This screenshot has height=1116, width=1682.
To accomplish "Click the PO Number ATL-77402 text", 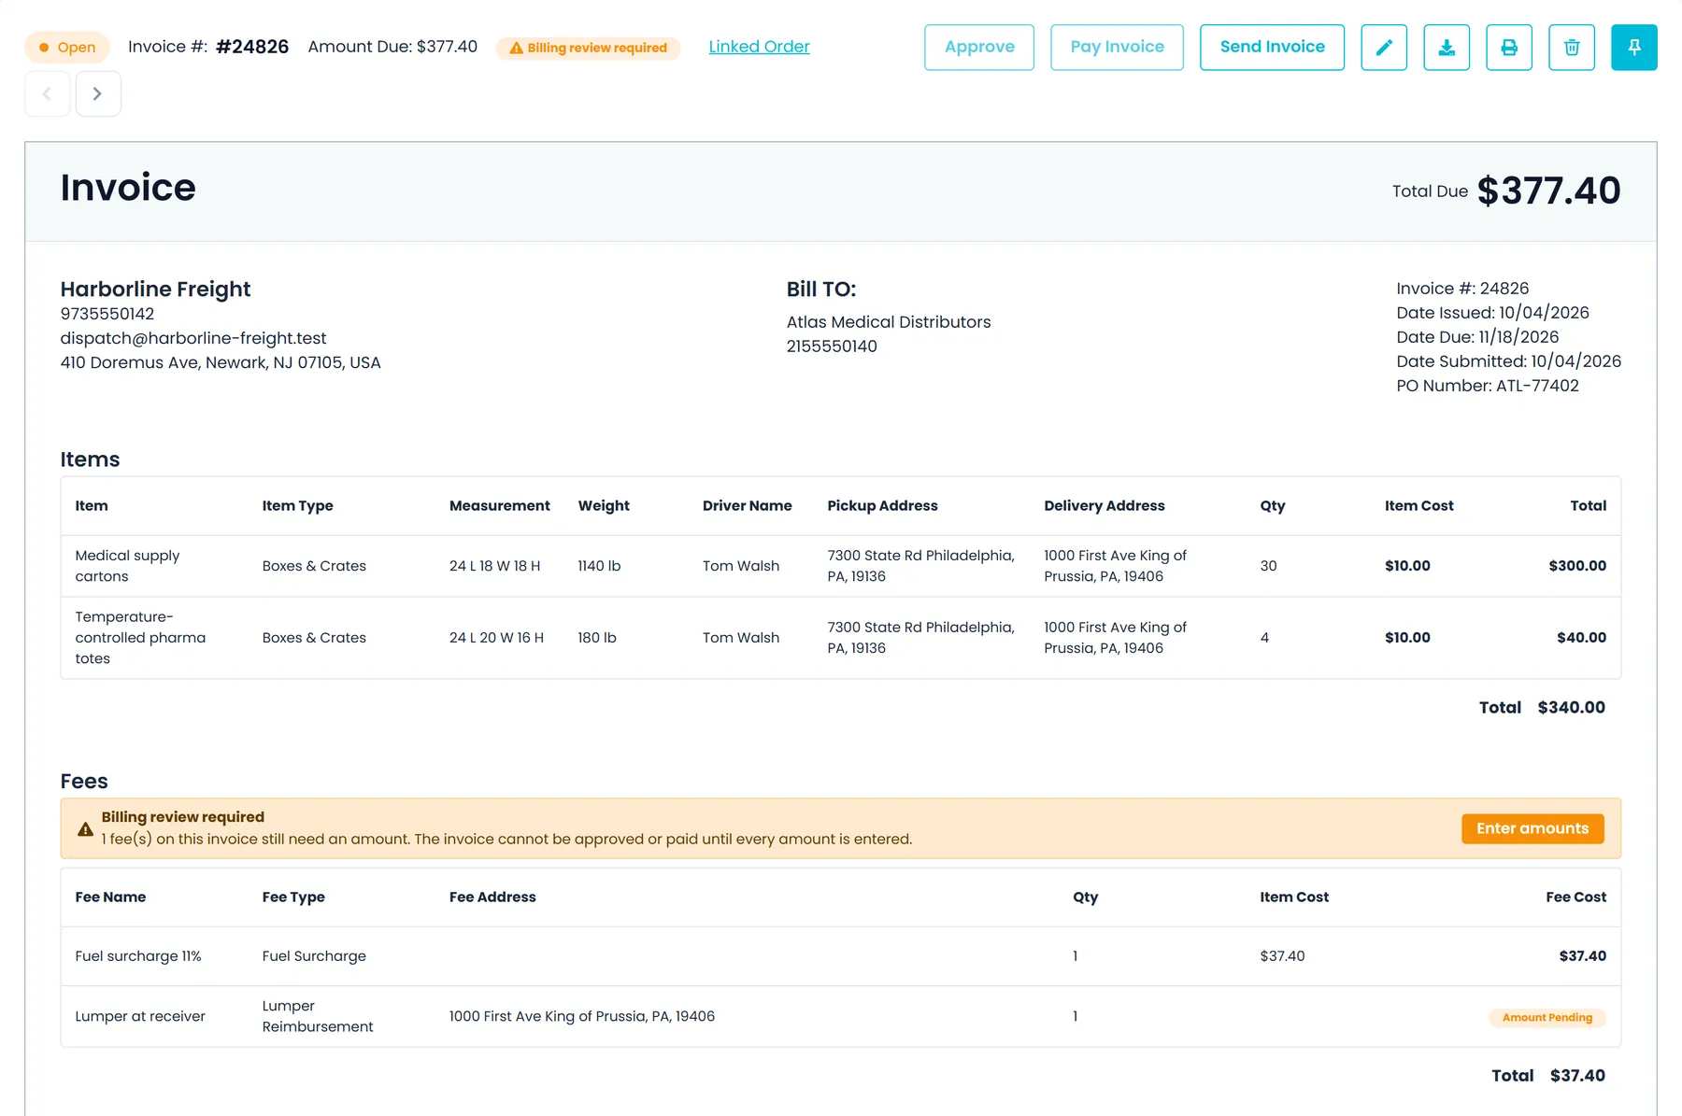I will click(1488, 386).
